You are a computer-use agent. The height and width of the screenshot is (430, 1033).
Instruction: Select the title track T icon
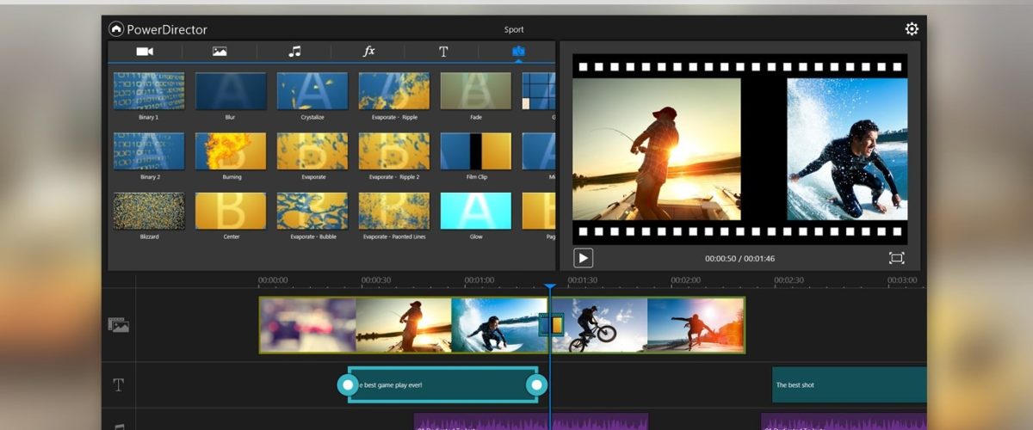point(119,385)
